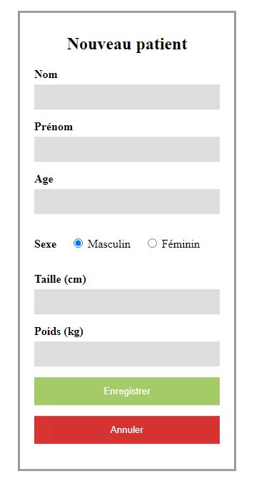This screenshot has width=259, height=486.
Task: Cancel the form with Annuler button
Action: 127,430
